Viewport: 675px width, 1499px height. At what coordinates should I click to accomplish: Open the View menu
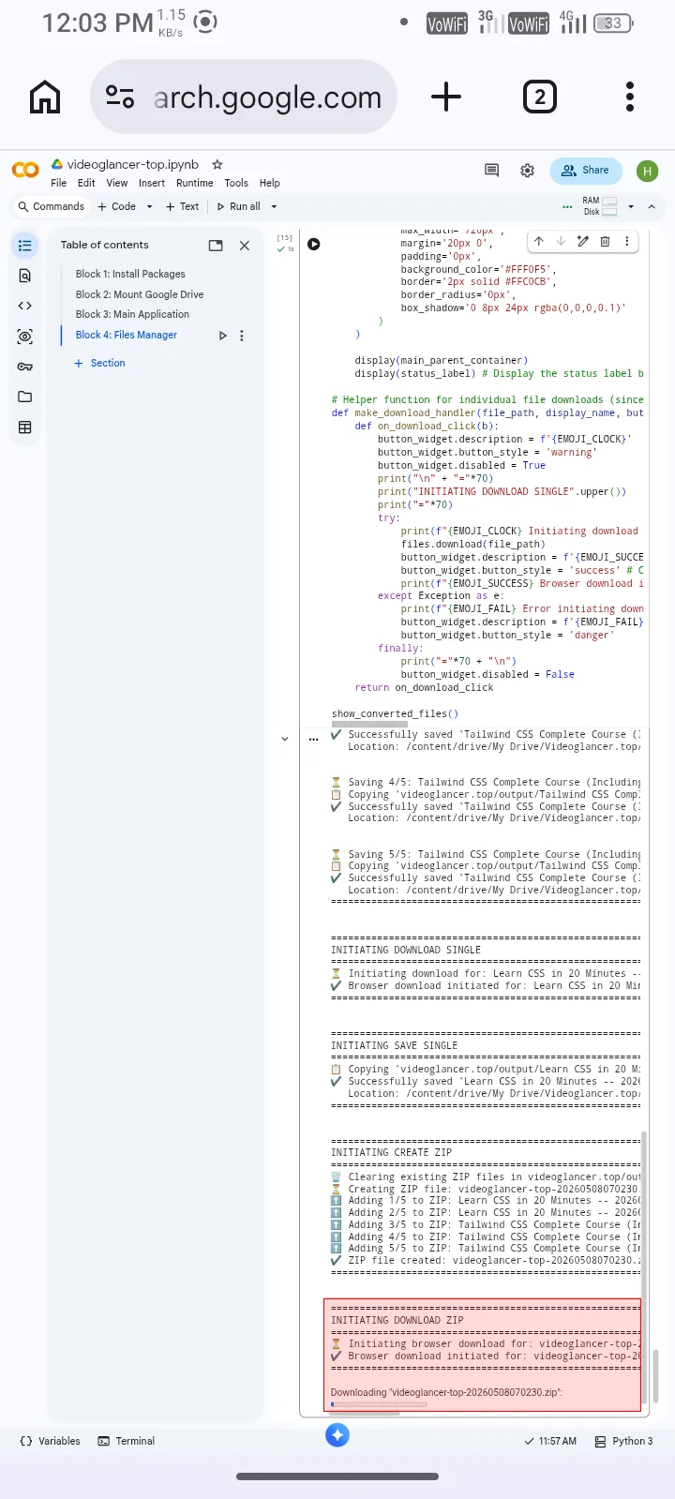click(x=117, y=183)
